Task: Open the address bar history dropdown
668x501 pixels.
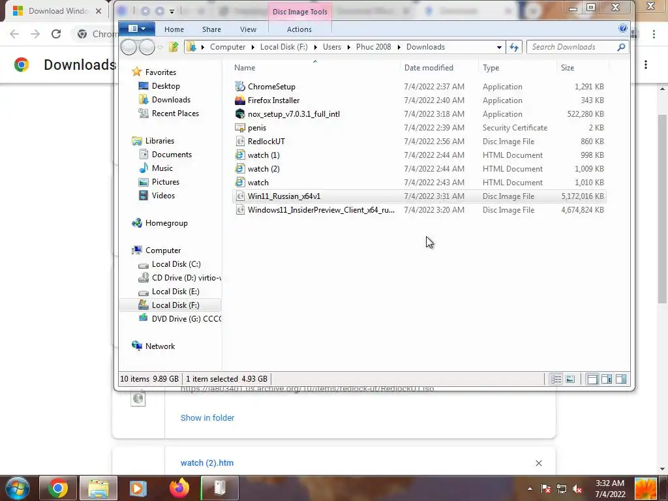Action: click(499, 47)
